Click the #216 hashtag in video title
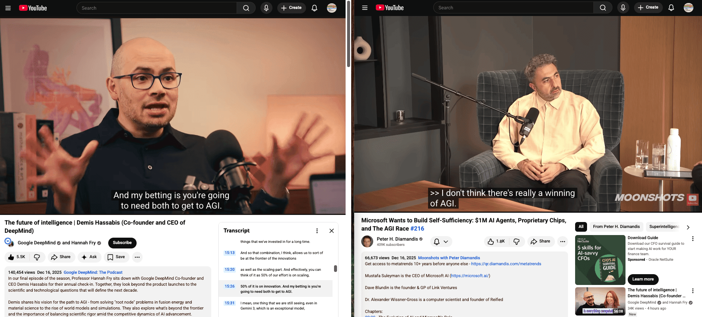 (x=417, y=229)
